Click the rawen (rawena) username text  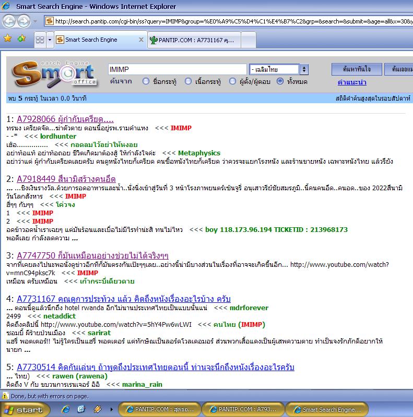point(80,376)
